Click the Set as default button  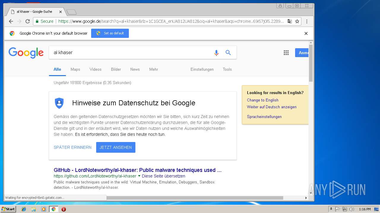(110, 33)
